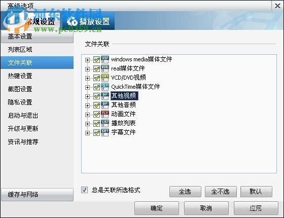Viewport: 284px width, 218px height.
Task: Expand the QuickTime媒体文件 tree node
Action: [87, 87]
